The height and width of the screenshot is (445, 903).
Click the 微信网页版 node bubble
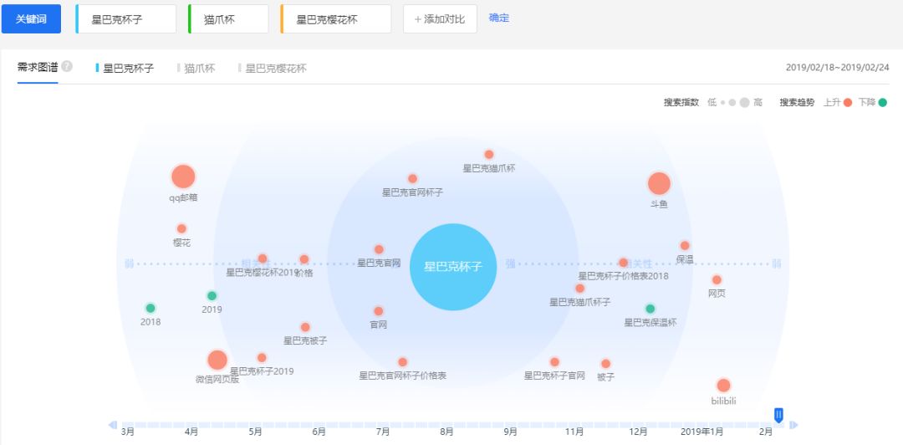tap(217, 360)
